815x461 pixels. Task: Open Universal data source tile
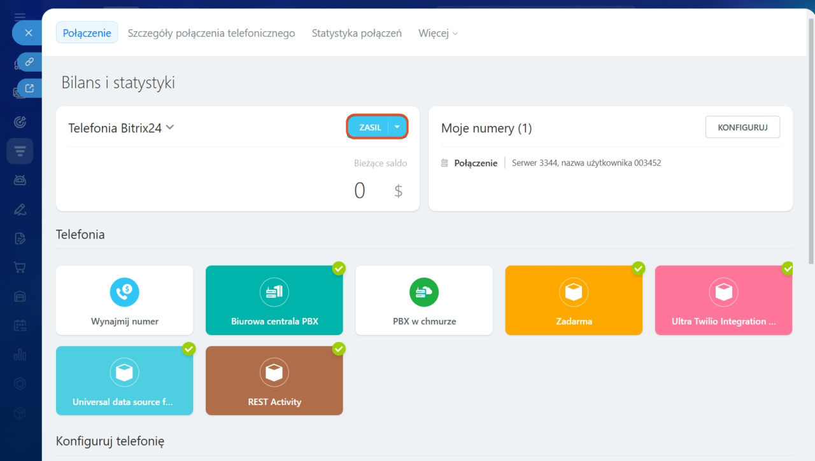click(124, 381)
